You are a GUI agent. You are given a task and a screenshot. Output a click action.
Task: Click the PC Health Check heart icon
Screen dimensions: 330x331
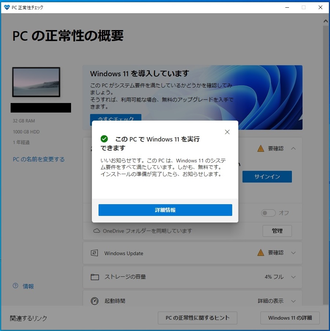pos(7,7)
